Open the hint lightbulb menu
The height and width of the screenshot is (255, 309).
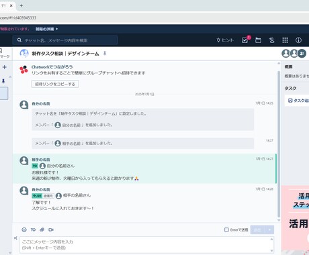[x=225, y=40]
